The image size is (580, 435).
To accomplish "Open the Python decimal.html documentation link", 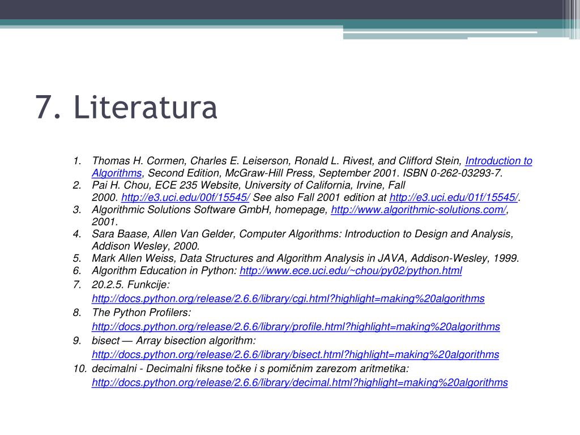I will [300, 382].
